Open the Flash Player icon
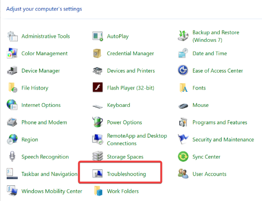The height and width of the screenshot is (201, 262). pos(97,87)
